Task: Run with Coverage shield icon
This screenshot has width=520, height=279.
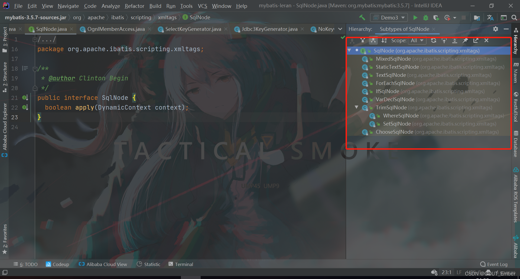Action: 436,18
